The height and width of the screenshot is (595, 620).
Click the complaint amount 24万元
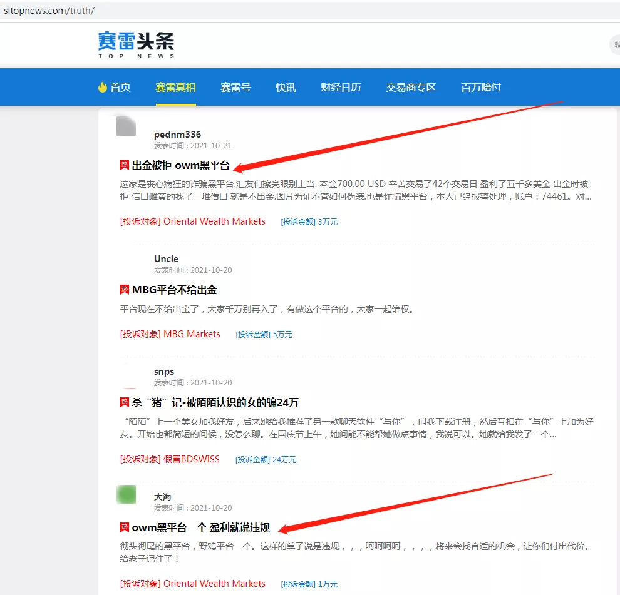[x=284, y=460]
